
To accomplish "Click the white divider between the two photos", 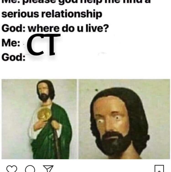I will tap(78, 119).
